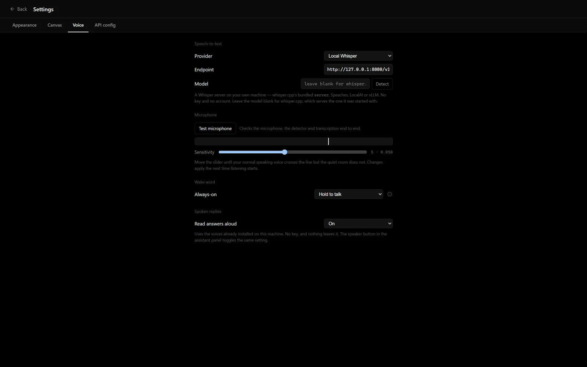Click the 'Model' label
587x367 pixels.
(x=201, y=84)
